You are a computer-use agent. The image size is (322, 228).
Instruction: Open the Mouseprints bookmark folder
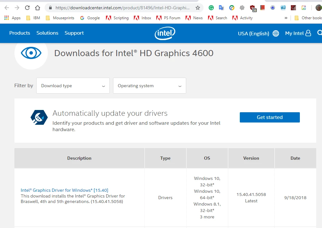(x=60, y=18)
